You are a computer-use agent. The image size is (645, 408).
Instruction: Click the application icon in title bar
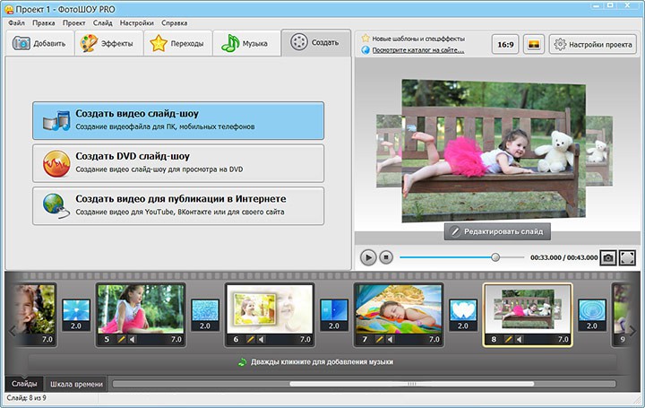click(x=9, y=9)
